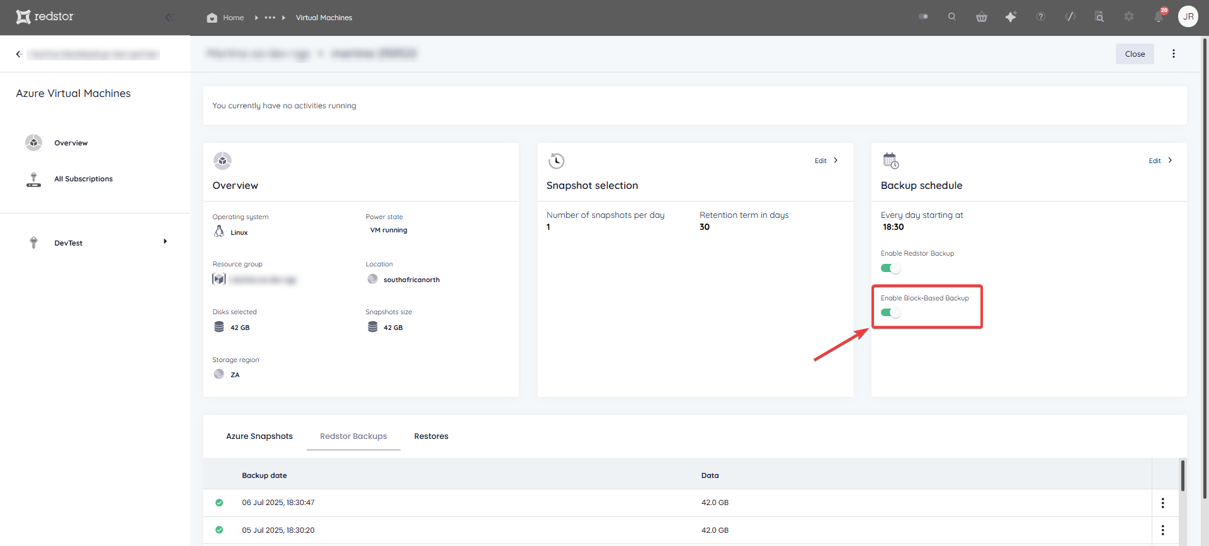Open row menu for 06 Jul 2025 backup
The height and width of the screenshot is (546, 1209).
pos(1163,503)
